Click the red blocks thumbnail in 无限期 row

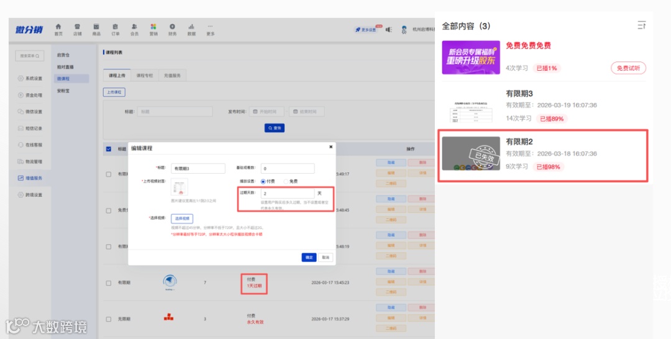(x=168, y=317)
